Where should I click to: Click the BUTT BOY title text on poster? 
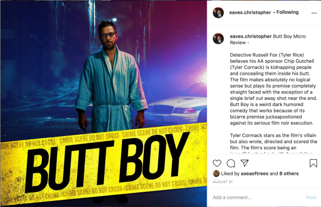(x=108, y=162)
